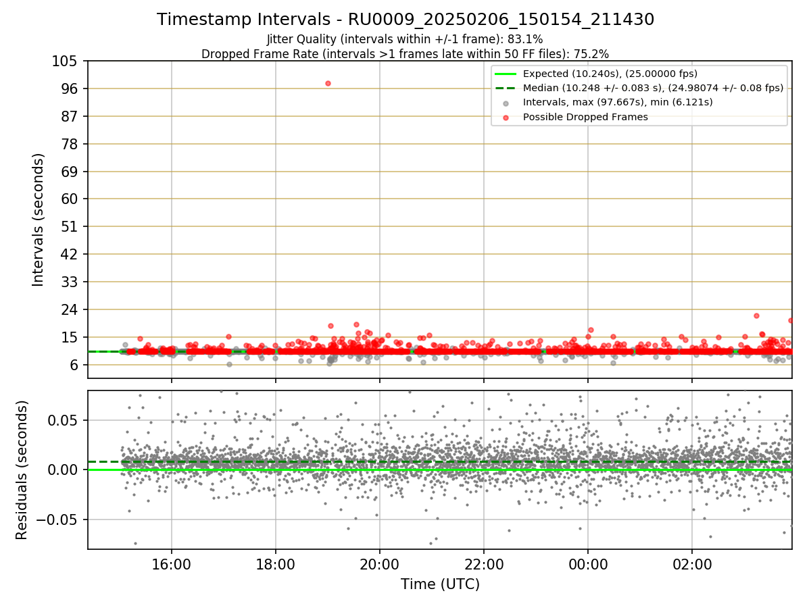
Task: Click the solid green Expected line sample in legend
Action: coord(505,74)
